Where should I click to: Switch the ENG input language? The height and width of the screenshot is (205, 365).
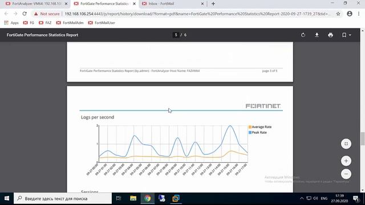pos(324,199)
